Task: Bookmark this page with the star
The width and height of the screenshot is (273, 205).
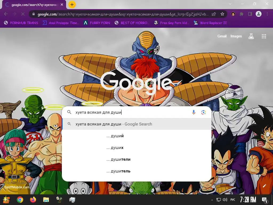Action: (x=222, y=14)
